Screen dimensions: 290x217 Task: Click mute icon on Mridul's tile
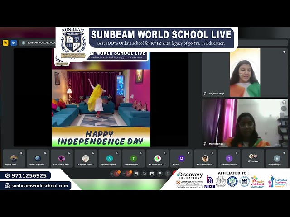pos(188,153)
